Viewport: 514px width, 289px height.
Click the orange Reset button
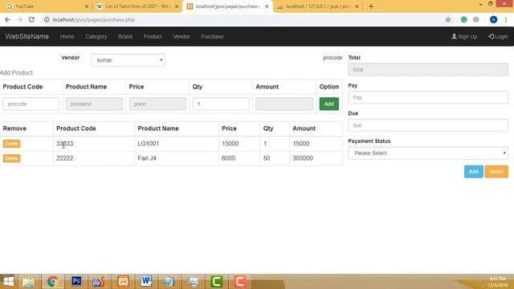coord(496,171)
